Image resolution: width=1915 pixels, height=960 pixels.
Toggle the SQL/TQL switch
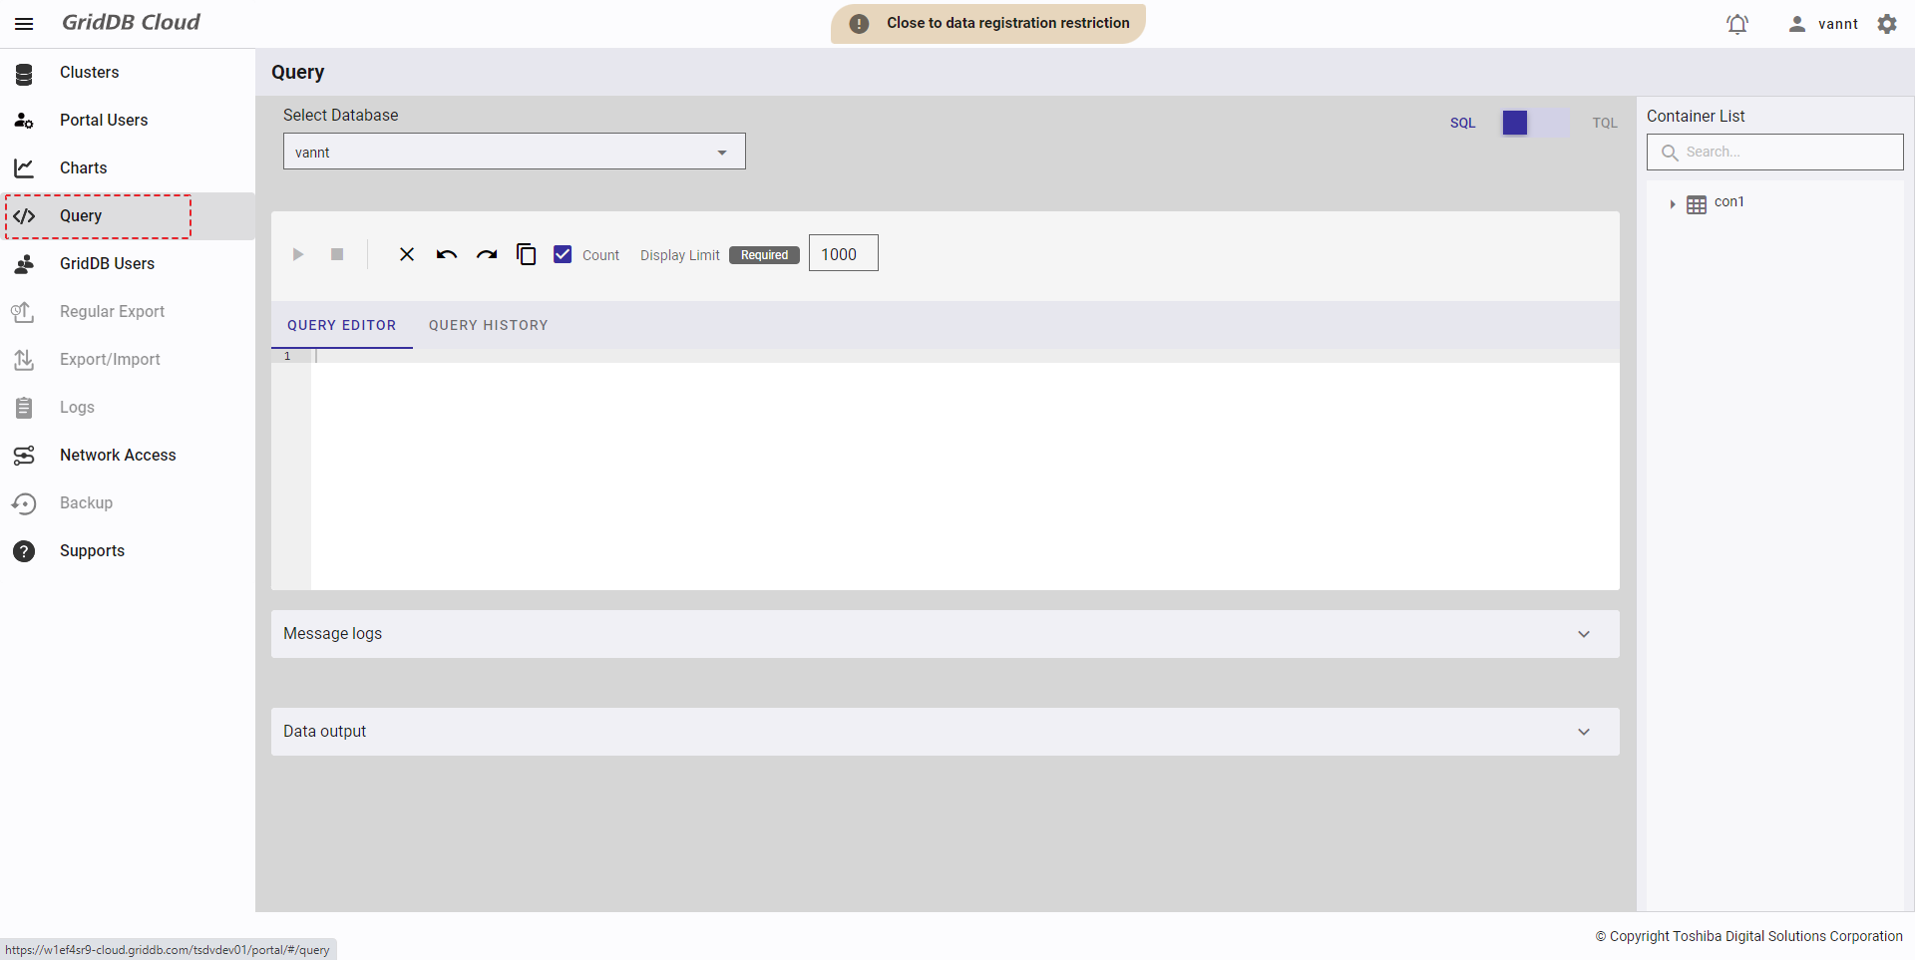(x=1535, y=123)
